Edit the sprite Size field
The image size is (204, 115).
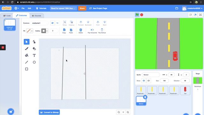164,81
